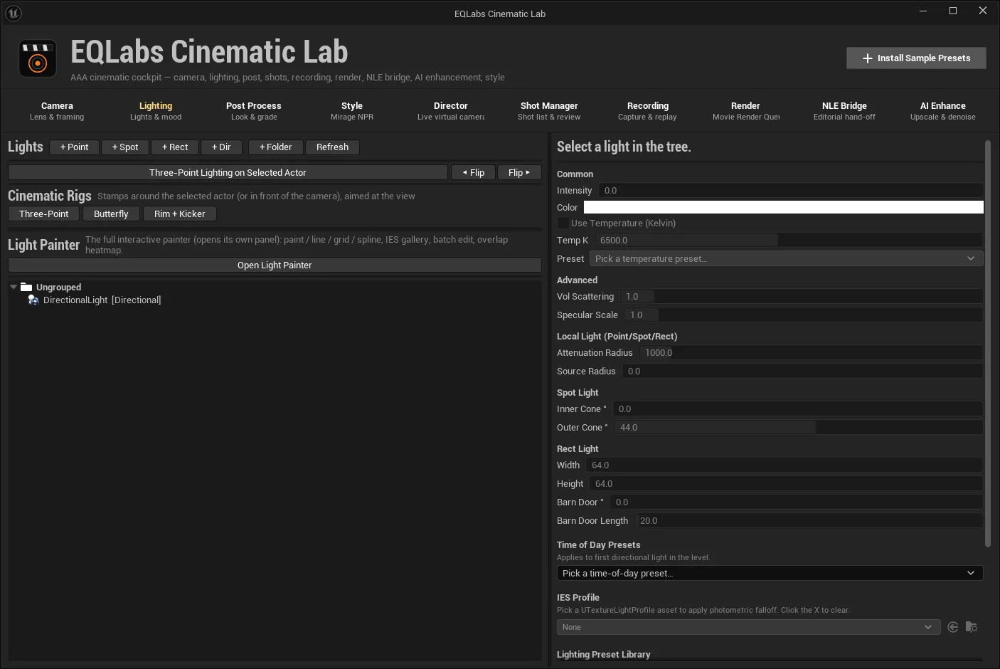The width and height of the screenshot is (1000, 669).
Task: Click the Outer Cone slider field
Action: point(799,428)
